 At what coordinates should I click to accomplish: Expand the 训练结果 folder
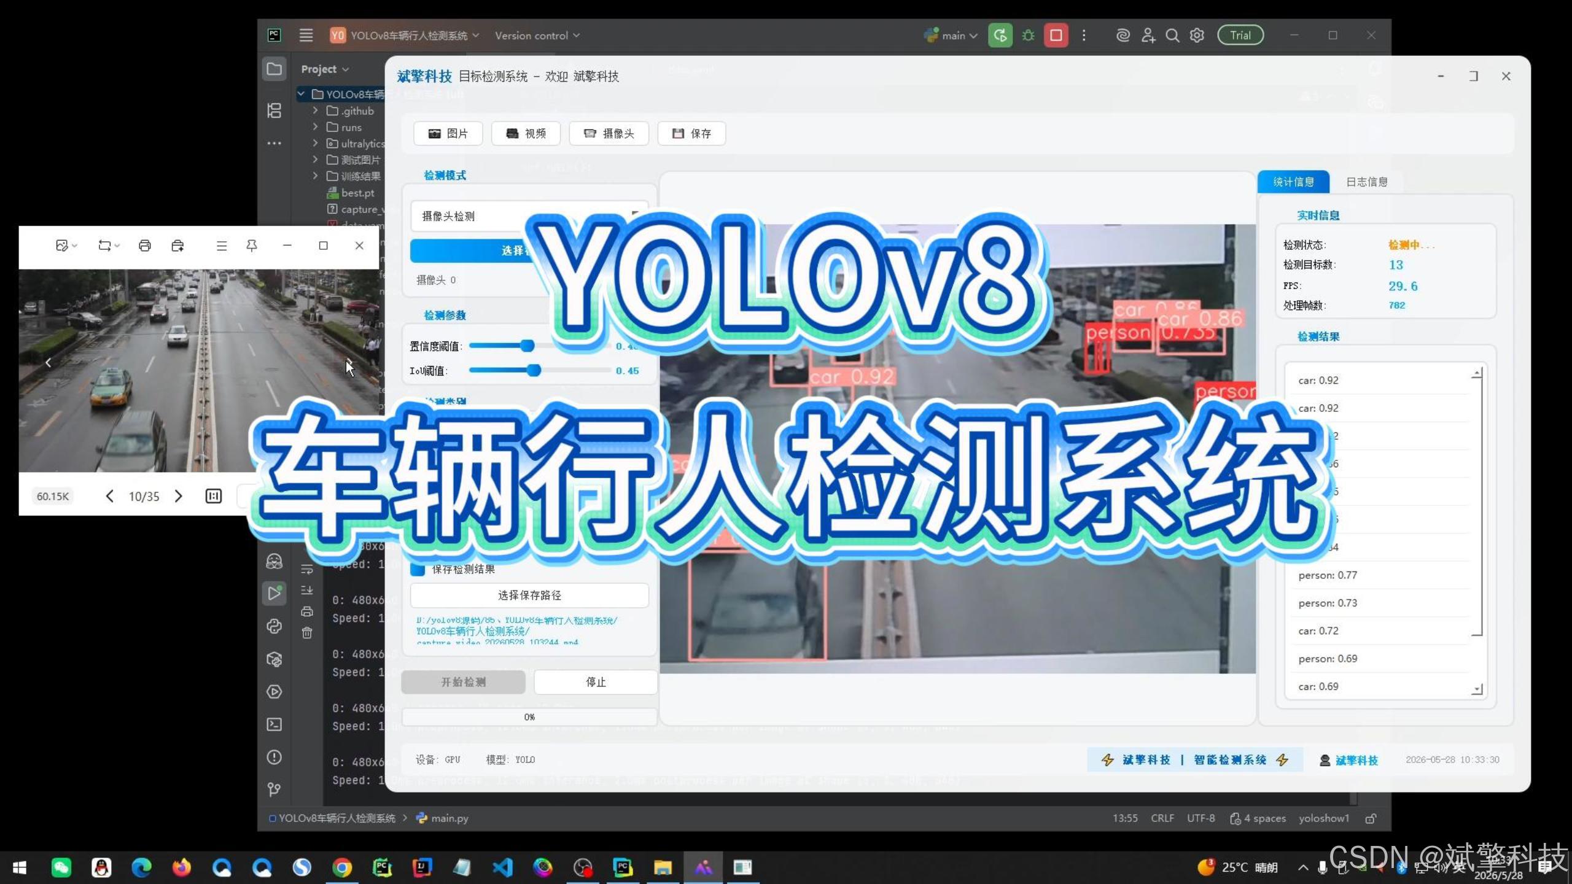[x=315, y=176]
